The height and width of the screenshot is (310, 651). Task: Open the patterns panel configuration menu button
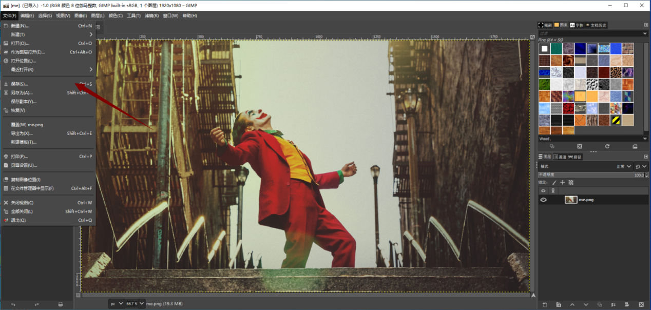click(x=646, y=25)
